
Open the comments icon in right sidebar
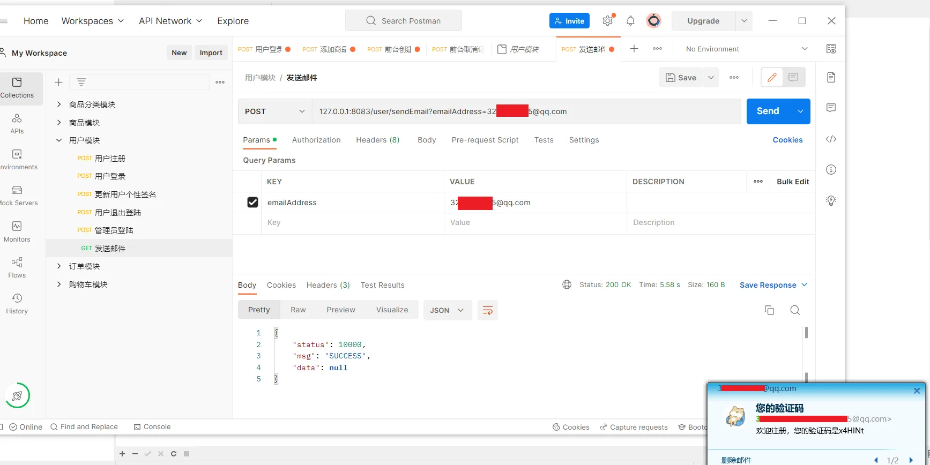point(831,108)
